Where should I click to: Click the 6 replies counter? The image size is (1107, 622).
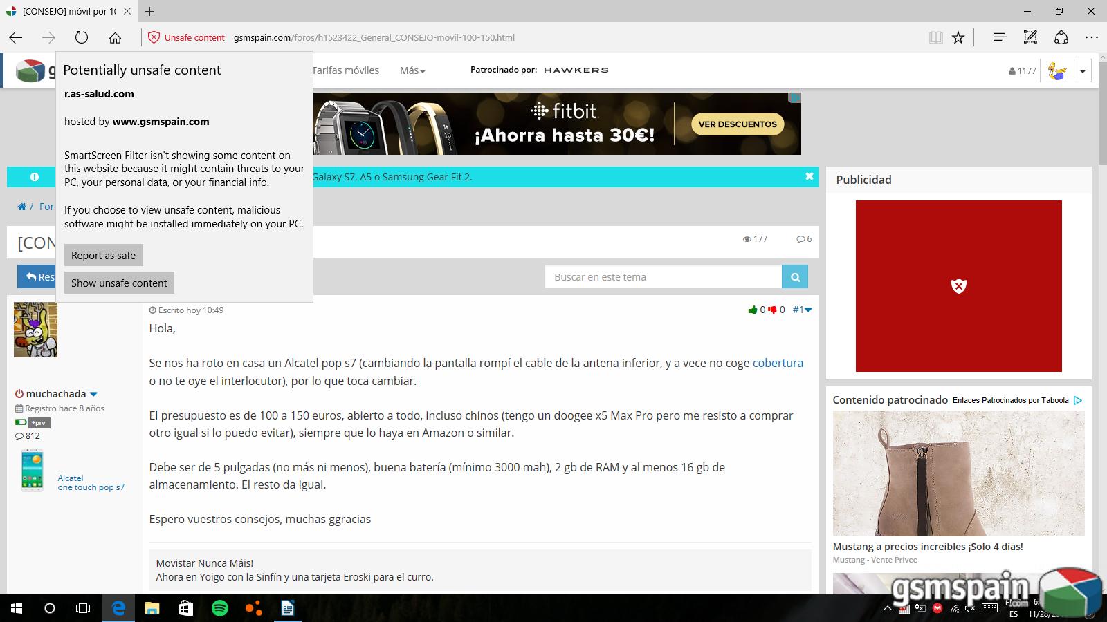point(804,239)
